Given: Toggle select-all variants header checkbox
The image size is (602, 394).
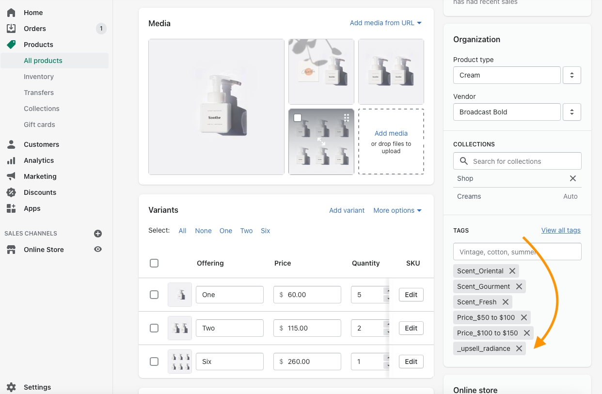Looking at the screenshot, I should (x=154, y=263).
